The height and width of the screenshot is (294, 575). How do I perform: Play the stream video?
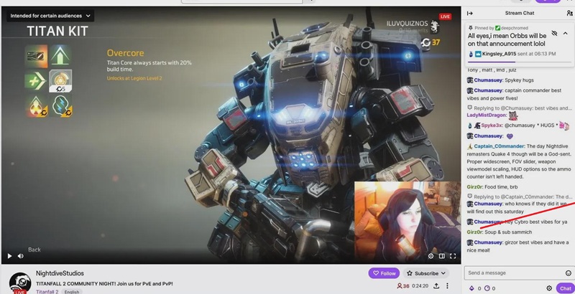pyautogui.click(x=9, y=256)
